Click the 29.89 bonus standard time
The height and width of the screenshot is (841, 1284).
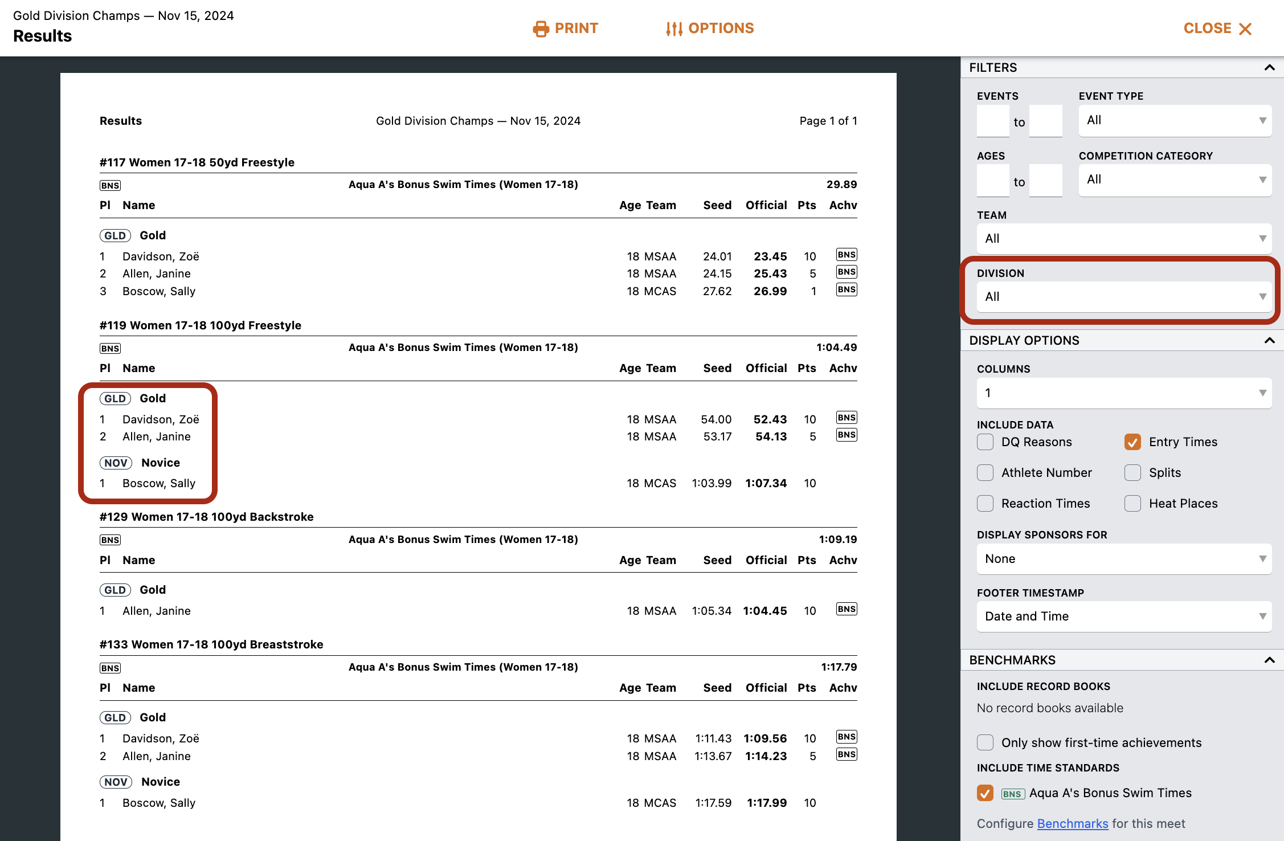coord(841,185)
